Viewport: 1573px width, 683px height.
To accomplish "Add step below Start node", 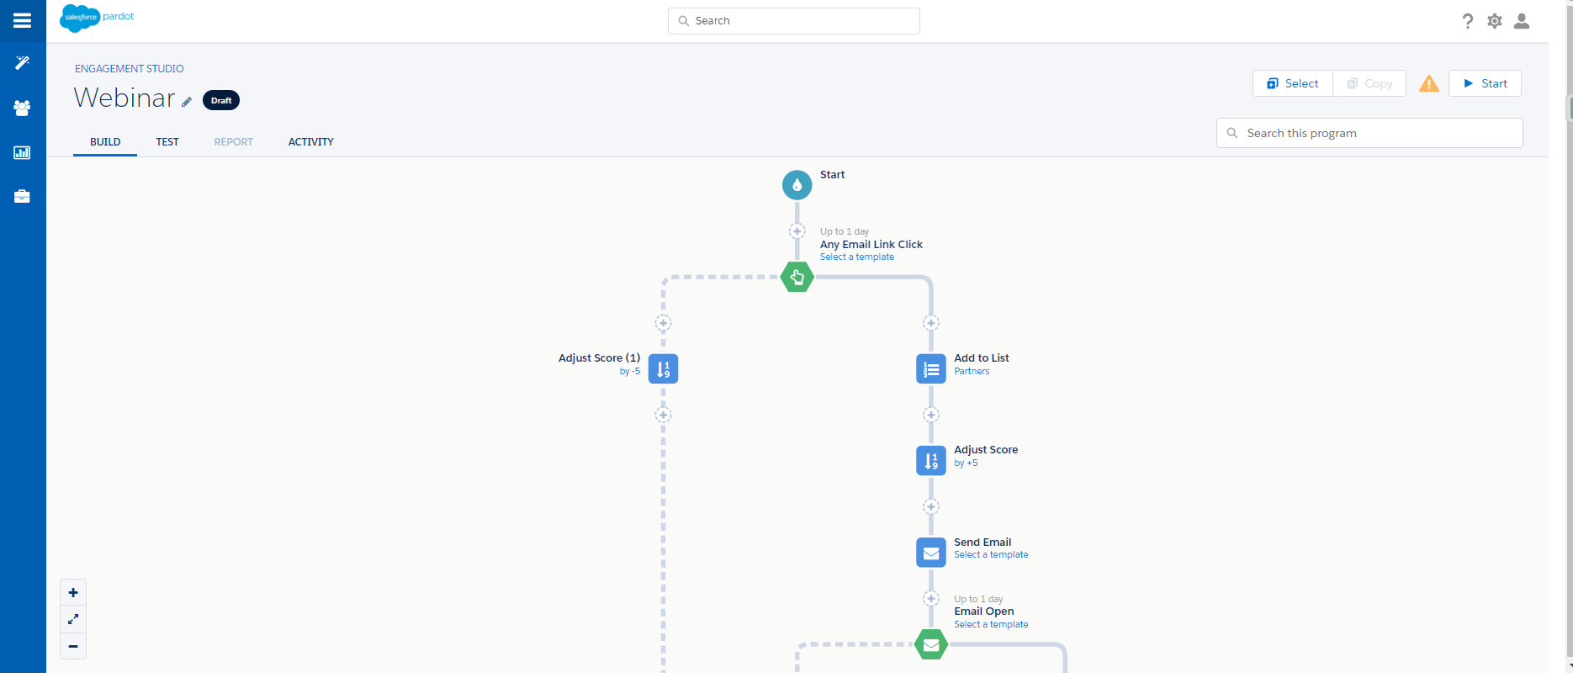I will [x=797, y=231].
